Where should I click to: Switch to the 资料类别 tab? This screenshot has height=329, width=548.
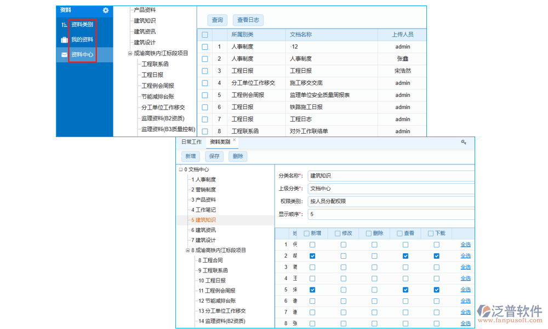(x=220, y=141)
